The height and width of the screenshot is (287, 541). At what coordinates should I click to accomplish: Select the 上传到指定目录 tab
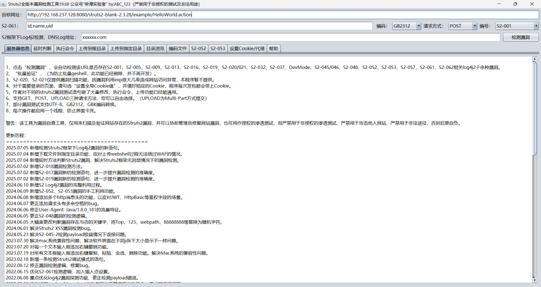[x=126, y=48]
